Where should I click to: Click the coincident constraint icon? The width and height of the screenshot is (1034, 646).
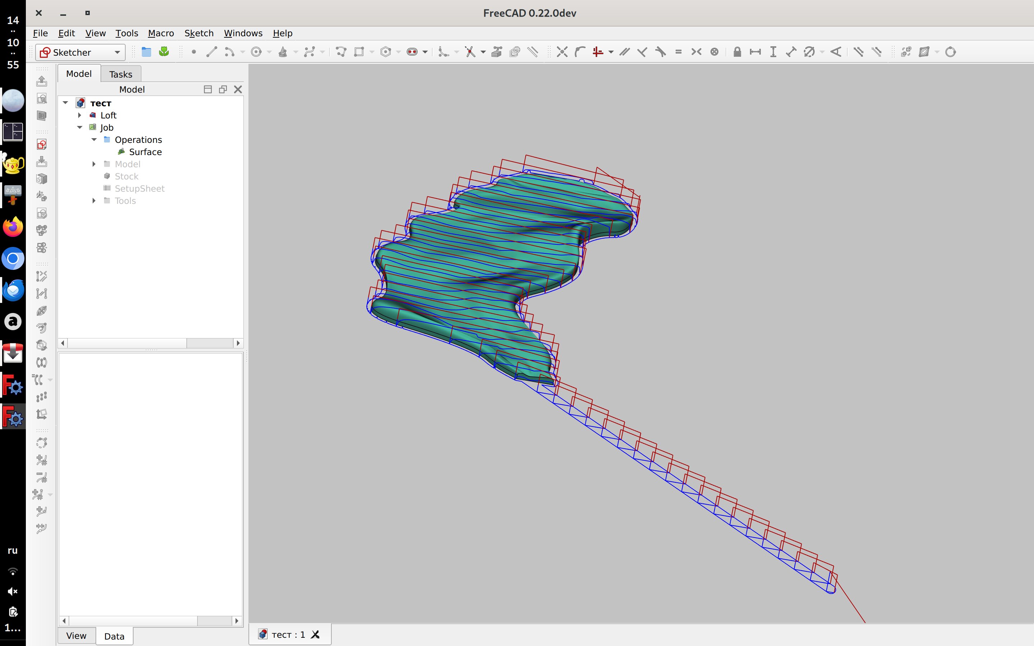coord(562,52)
